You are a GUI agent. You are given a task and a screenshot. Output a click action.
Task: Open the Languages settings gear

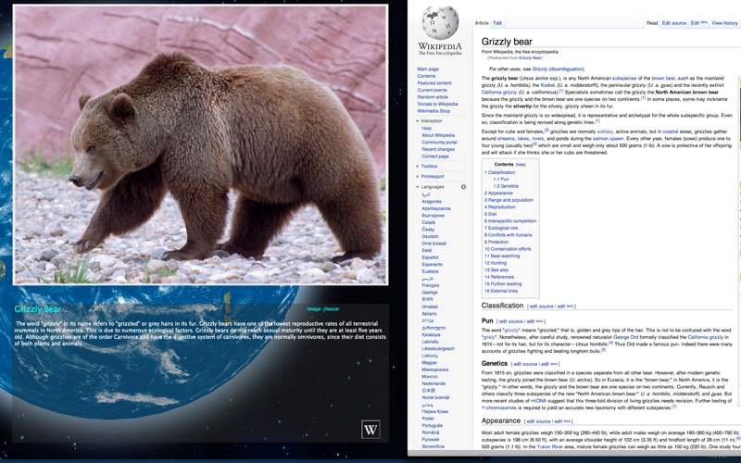pyautogui.click(x=463, y=187)
